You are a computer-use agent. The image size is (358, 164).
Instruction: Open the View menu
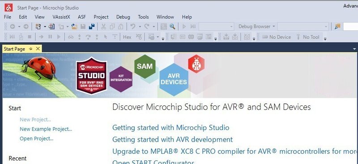coord(40,17)
